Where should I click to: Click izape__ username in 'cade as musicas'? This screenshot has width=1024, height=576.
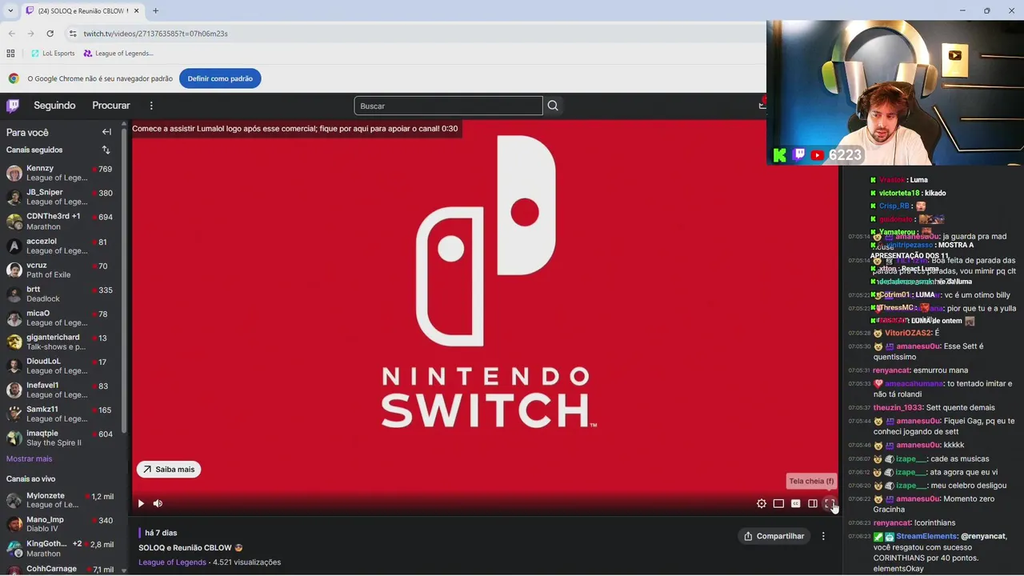click(x=911, y=458)
